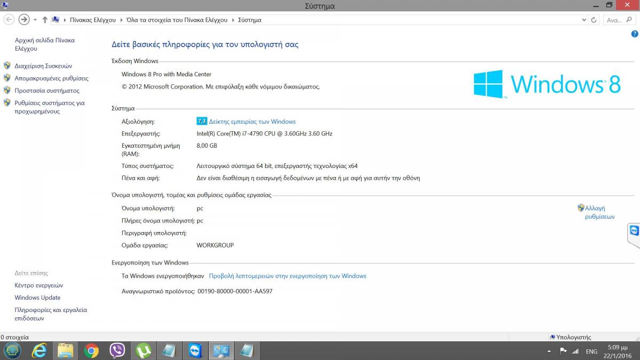
Task: Open address bar history dropdown
Action: pos(584,20)
